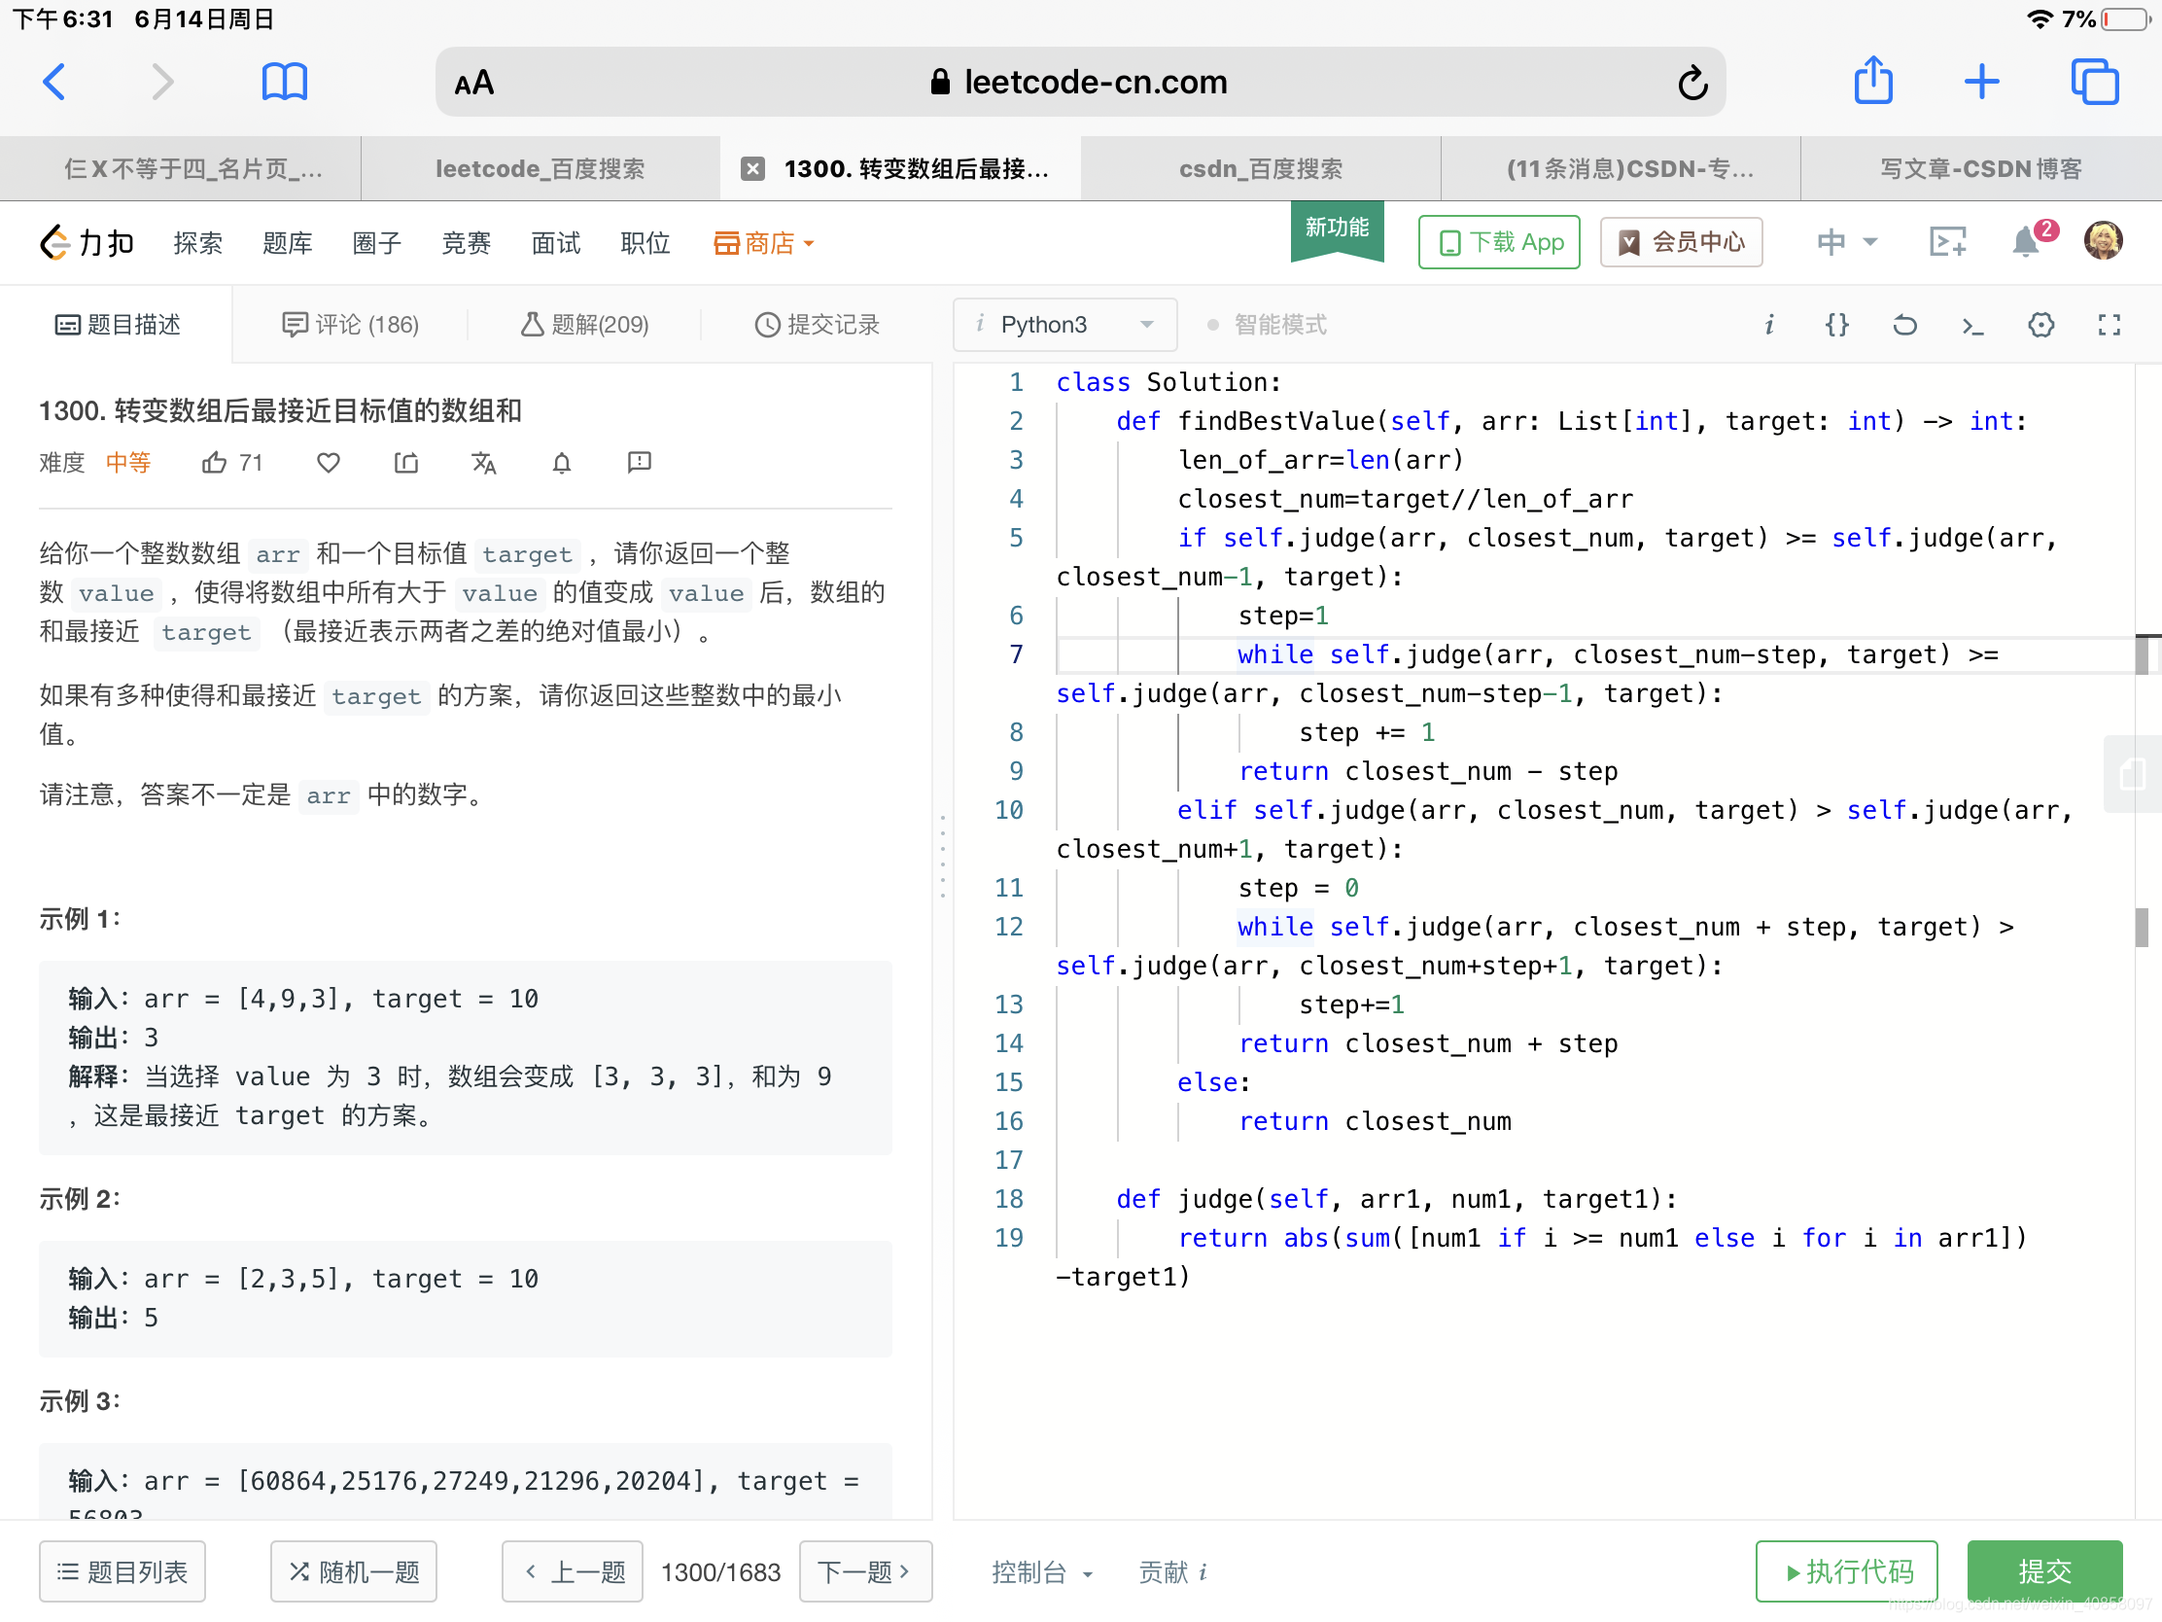Open editor settings gear icon
Screen dimensions: 2162x1622
(2040, 325)
